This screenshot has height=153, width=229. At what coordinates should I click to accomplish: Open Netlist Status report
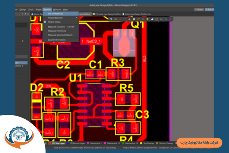click(54, 23)
